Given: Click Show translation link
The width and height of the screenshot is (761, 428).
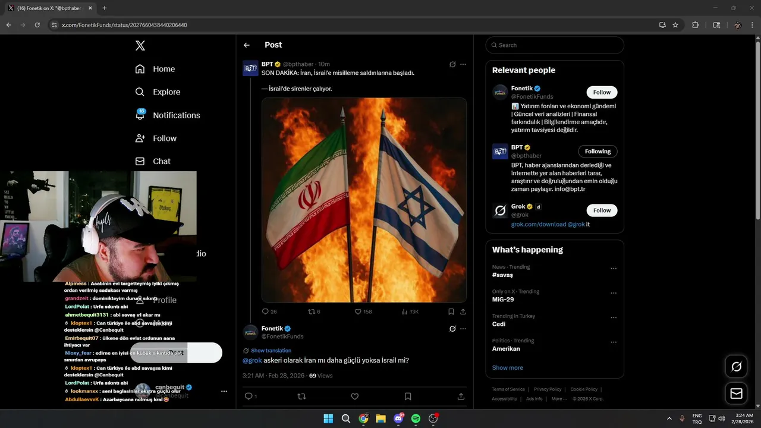Looking at the screenshot, I should tap(271, 351).
